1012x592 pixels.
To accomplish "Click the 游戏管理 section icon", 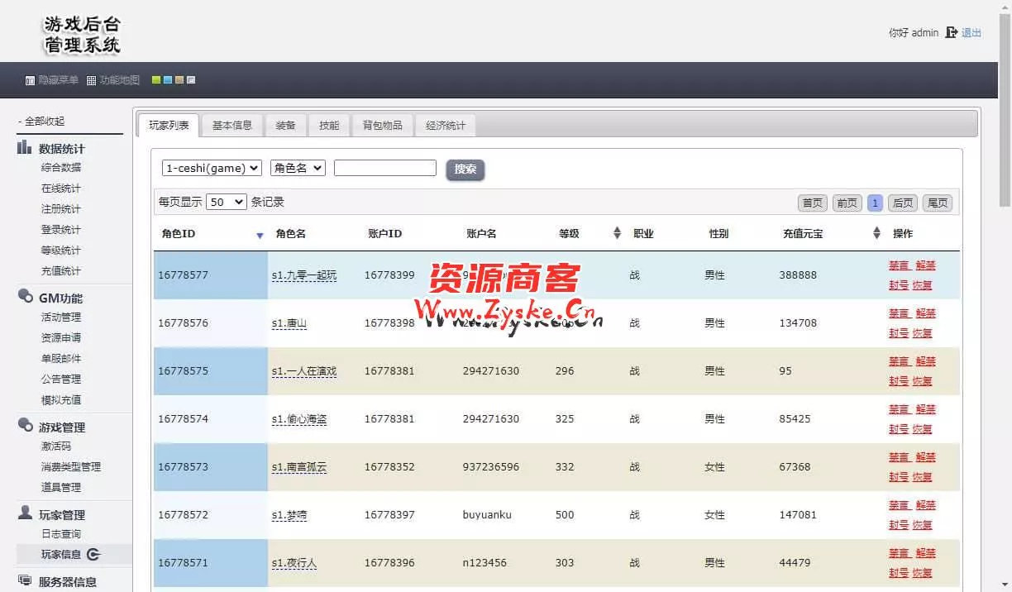I will 25,426.
